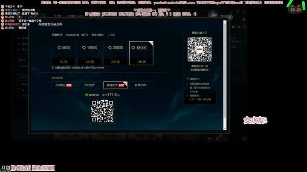
Task: Click the checkmark corner on the 18000 card
Action: point(151,43)
